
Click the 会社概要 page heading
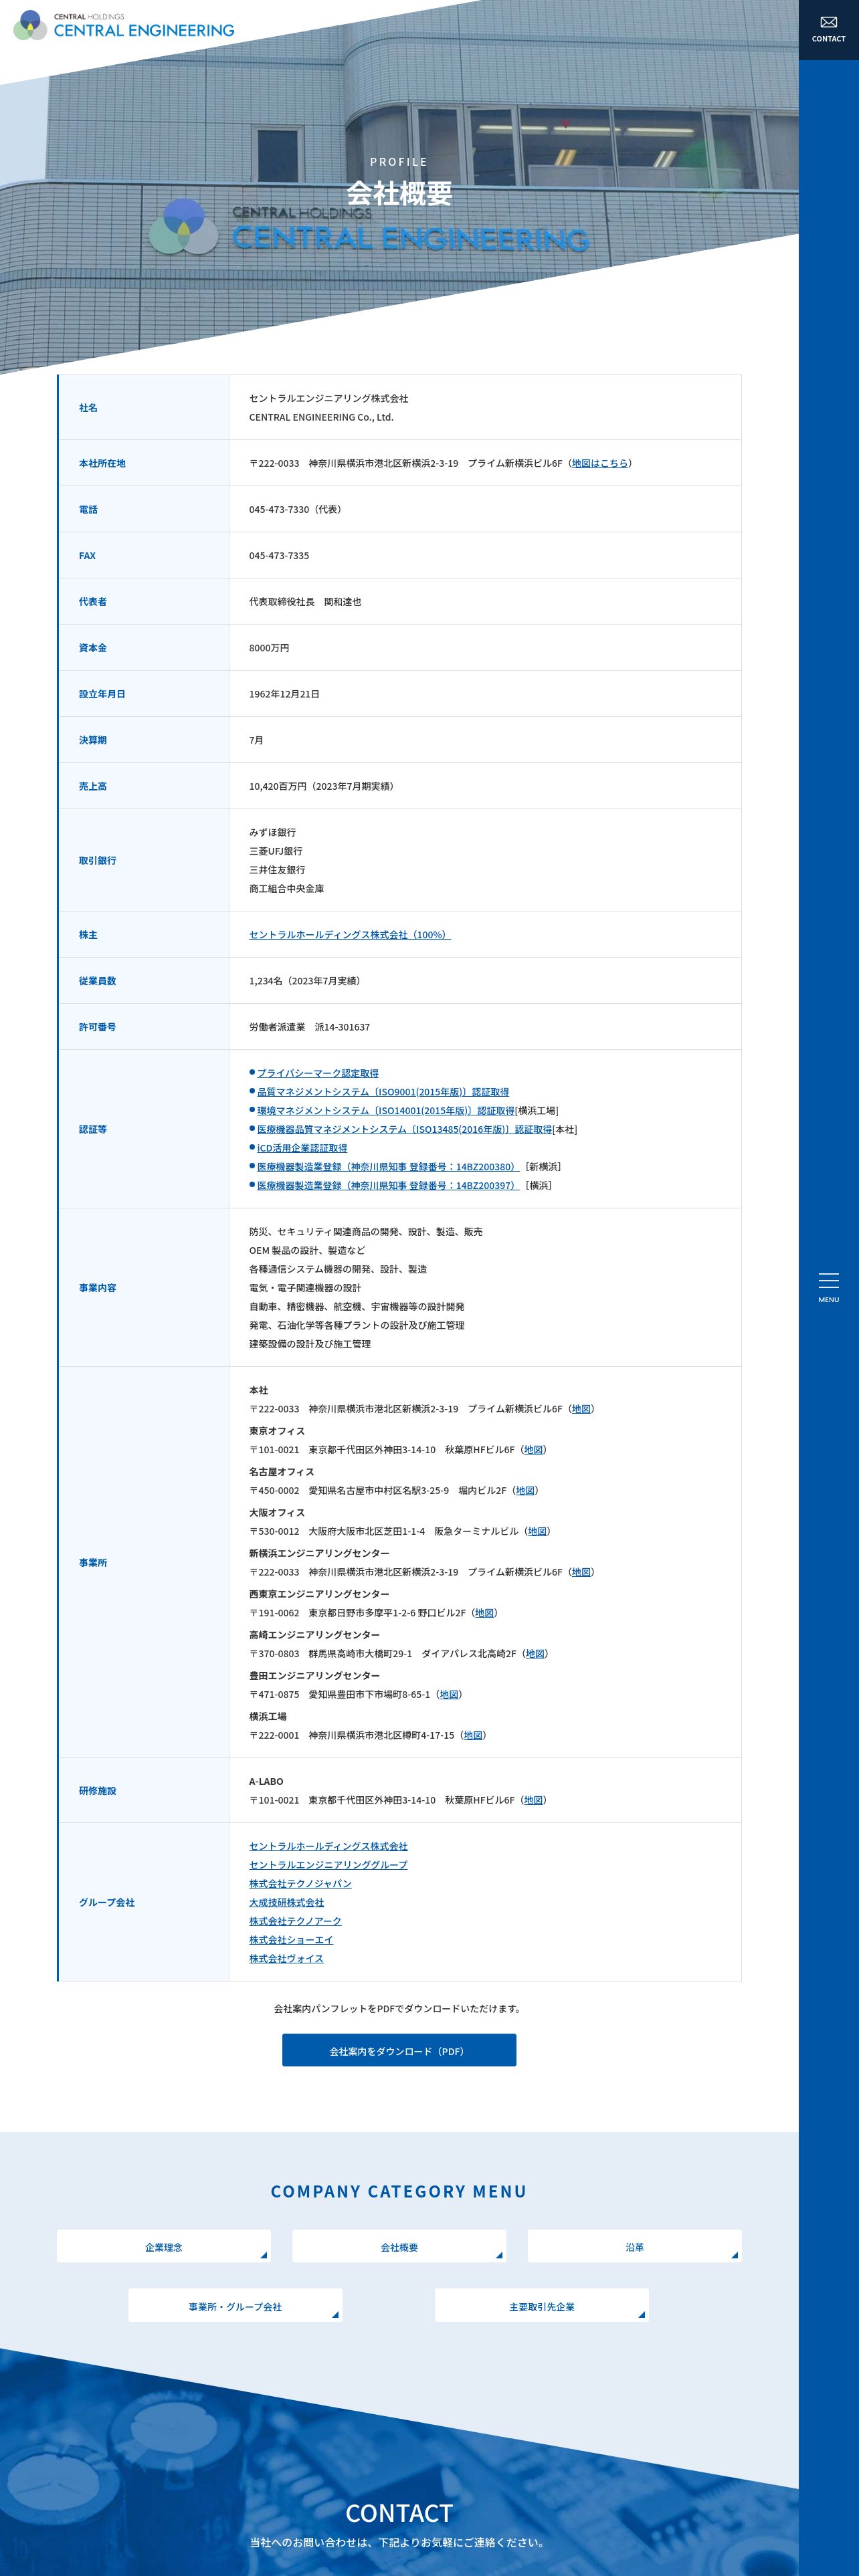[x=399, y=193]
